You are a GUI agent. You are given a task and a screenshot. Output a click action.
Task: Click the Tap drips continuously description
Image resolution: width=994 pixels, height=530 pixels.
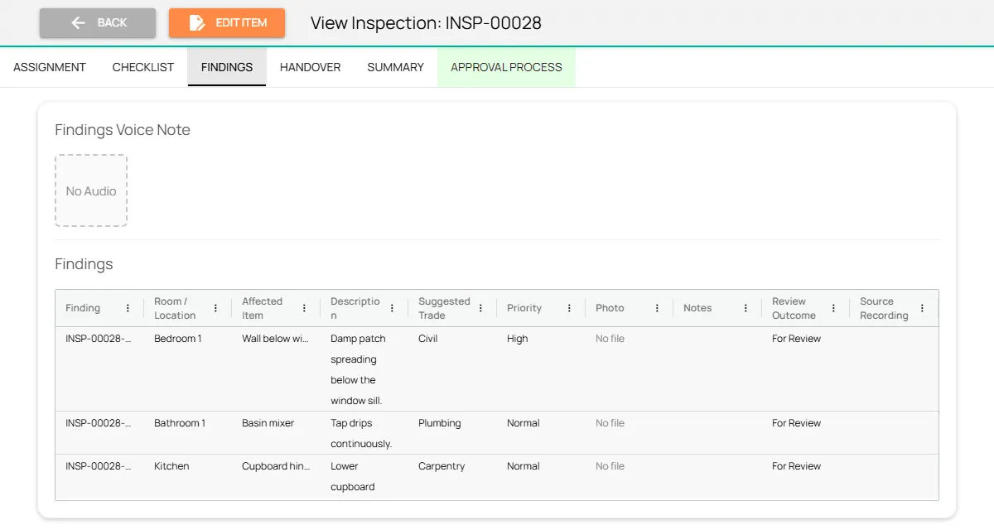361,433
